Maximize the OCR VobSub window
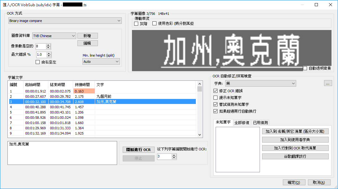 (316, 5)
